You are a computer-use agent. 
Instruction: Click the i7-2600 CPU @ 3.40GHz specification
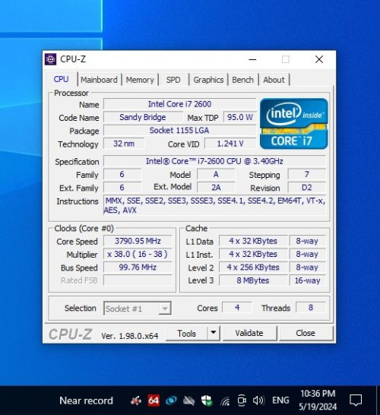214,161
